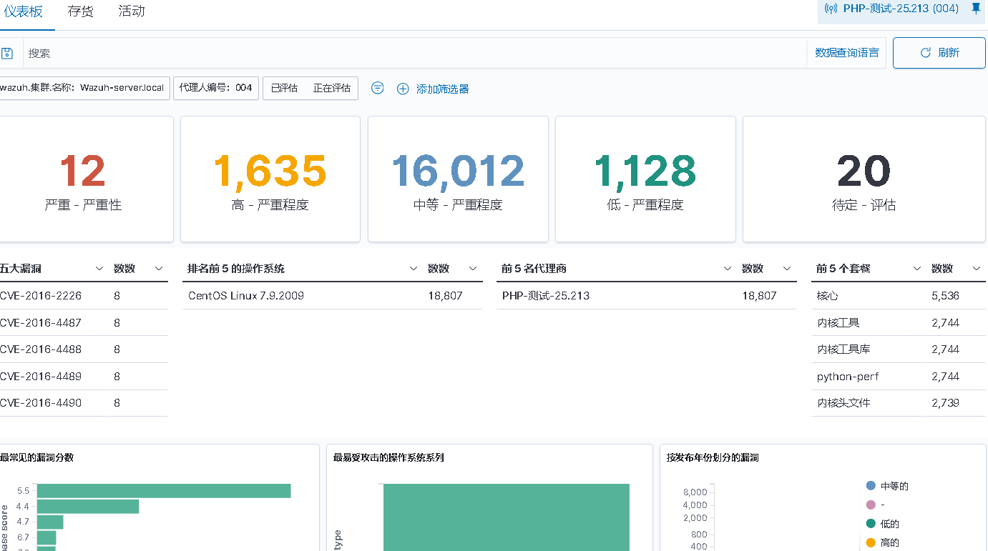Click python-perf package row
988x551 pixels.
click(899, 377)
